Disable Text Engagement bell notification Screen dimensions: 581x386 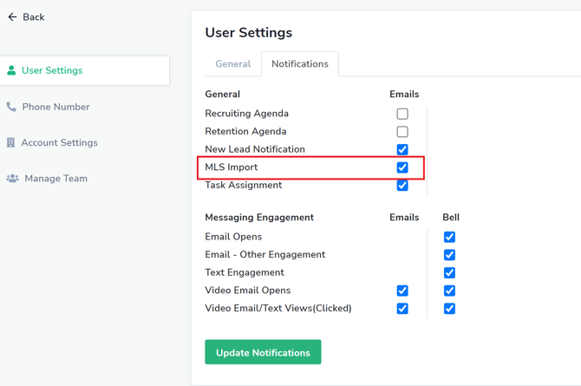click(x=449, y=273)
